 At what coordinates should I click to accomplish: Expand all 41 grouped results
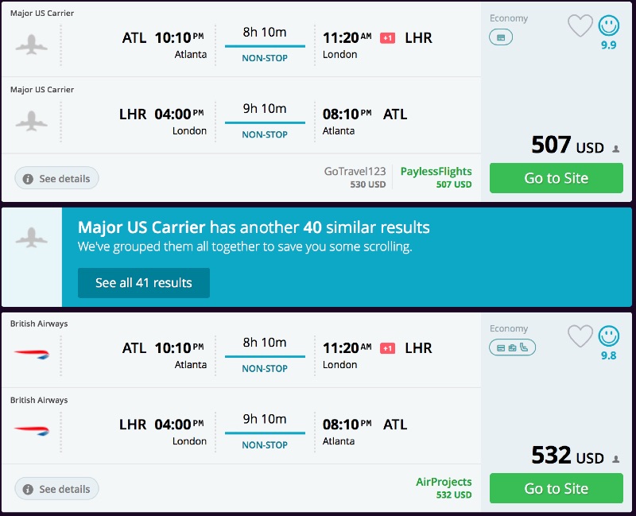click(x=144, y=283)
